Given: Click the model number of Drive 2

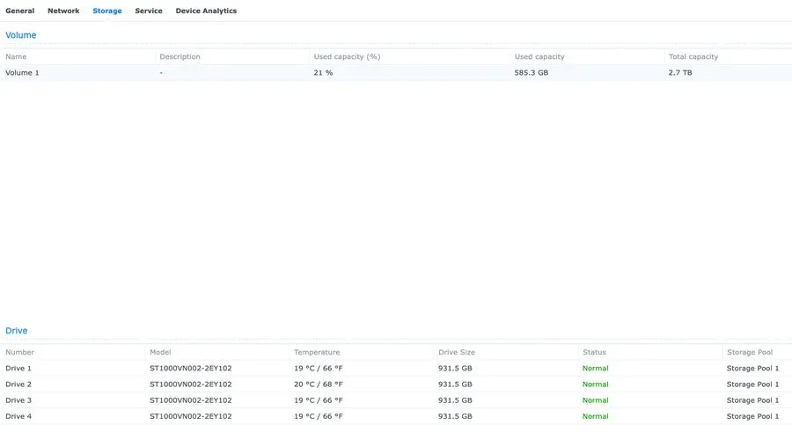Looking at the screenshot, I should pos(190,384).
